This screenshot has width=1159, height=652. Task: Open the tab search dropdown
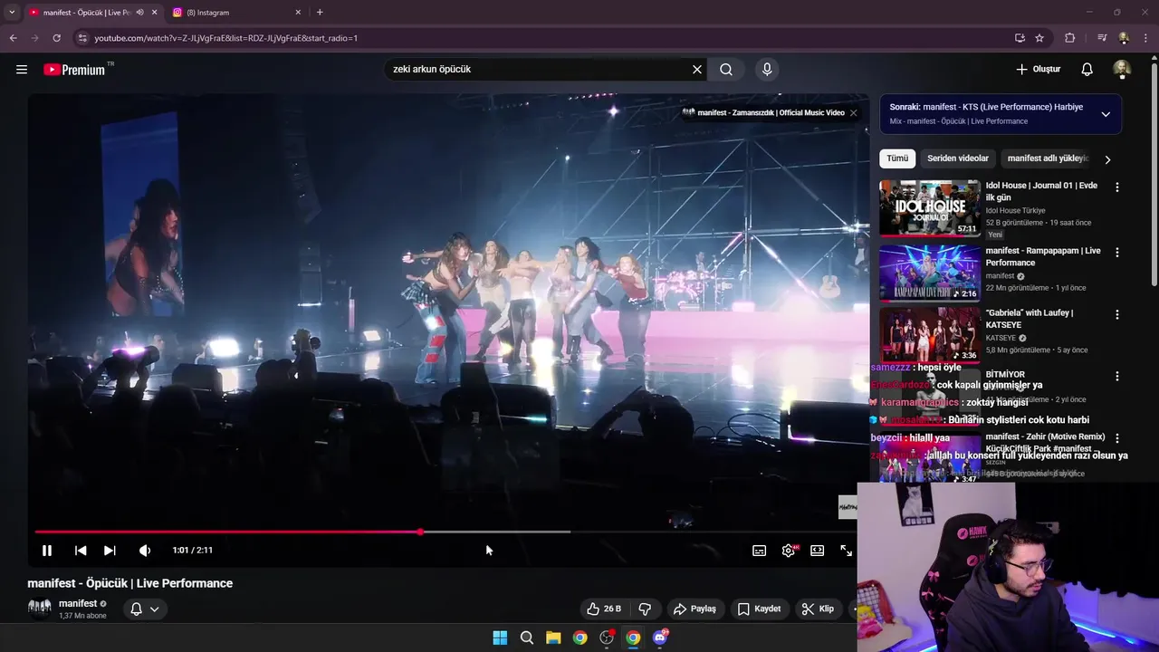click(x=11, y=13)
